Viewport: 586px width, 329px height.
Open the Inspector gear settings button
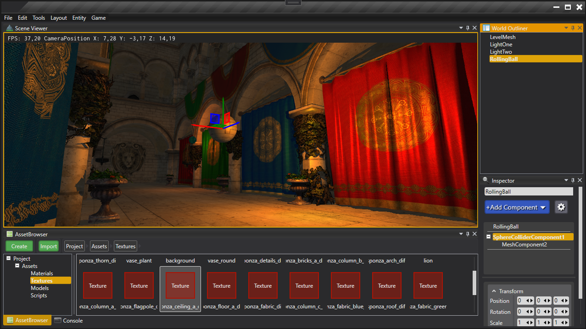click(x=561, y=207)
